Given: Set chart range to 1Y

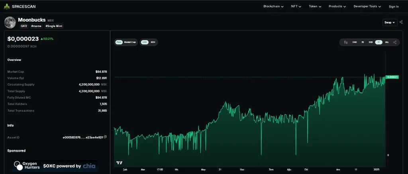Looking at the screenshot, I should click(379, 42).
